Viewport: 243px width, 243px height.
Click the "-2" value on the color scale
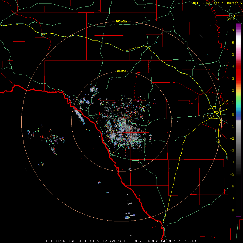[232, 139]
